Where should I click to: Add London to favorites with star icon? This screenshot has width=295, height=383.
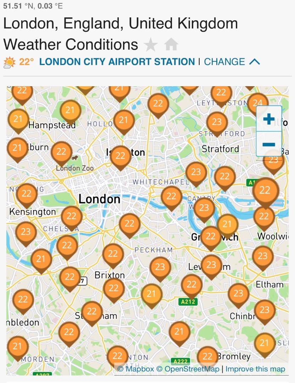[150, 45]
